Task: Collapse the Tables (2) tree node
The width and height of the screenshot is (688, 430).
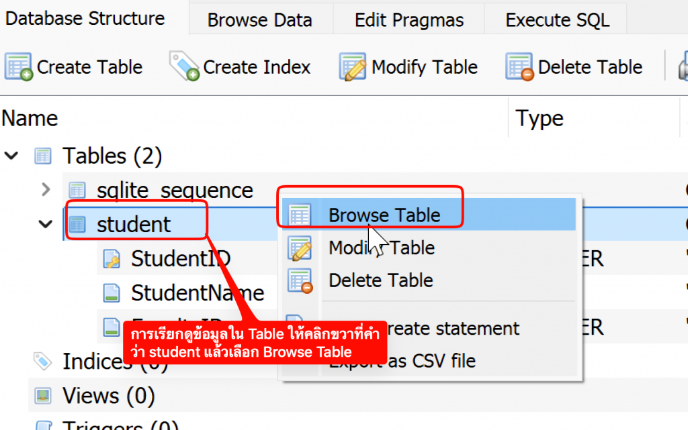Action: (x=11, y=156)
